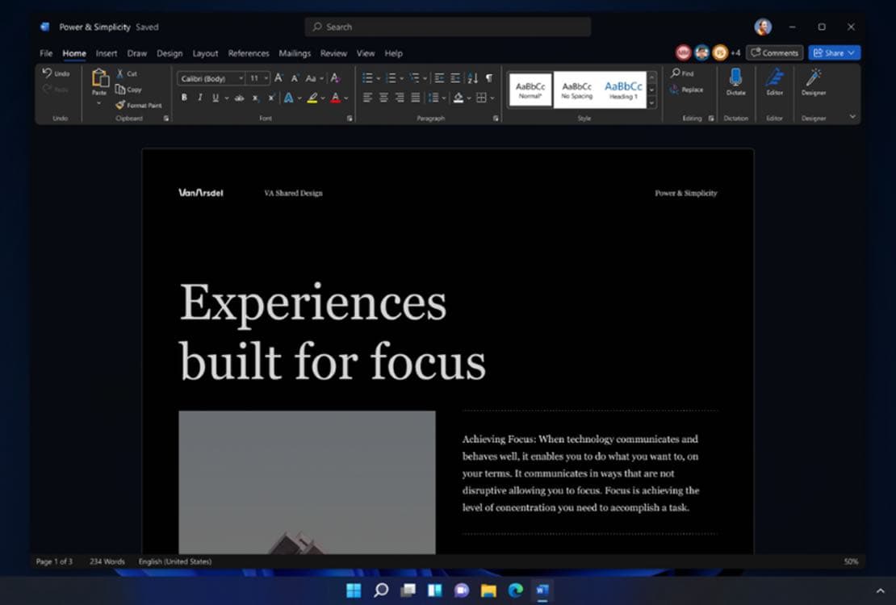This screenshot has height=605, width=896.
Task: Expand the Styles gallery more arrow
Action: click(652, 102)
